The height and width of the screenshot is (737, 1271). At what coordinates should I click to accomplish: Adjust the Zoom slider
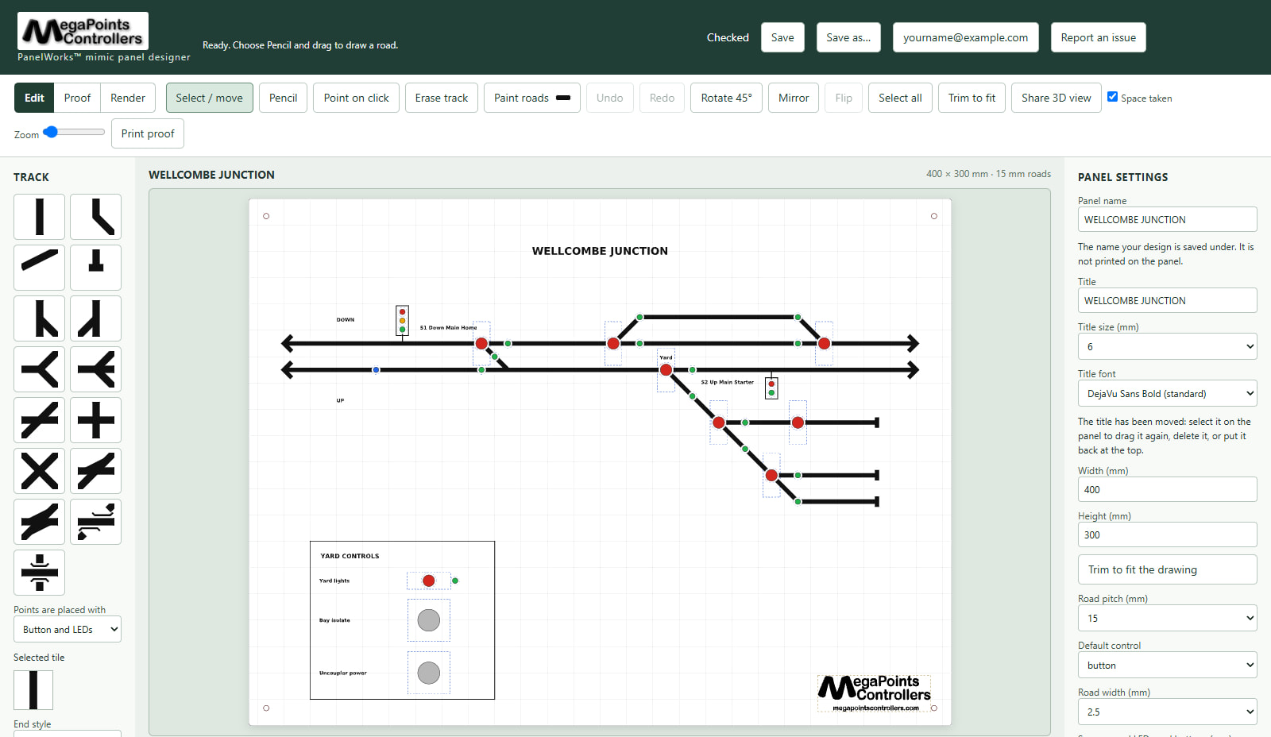74,132
